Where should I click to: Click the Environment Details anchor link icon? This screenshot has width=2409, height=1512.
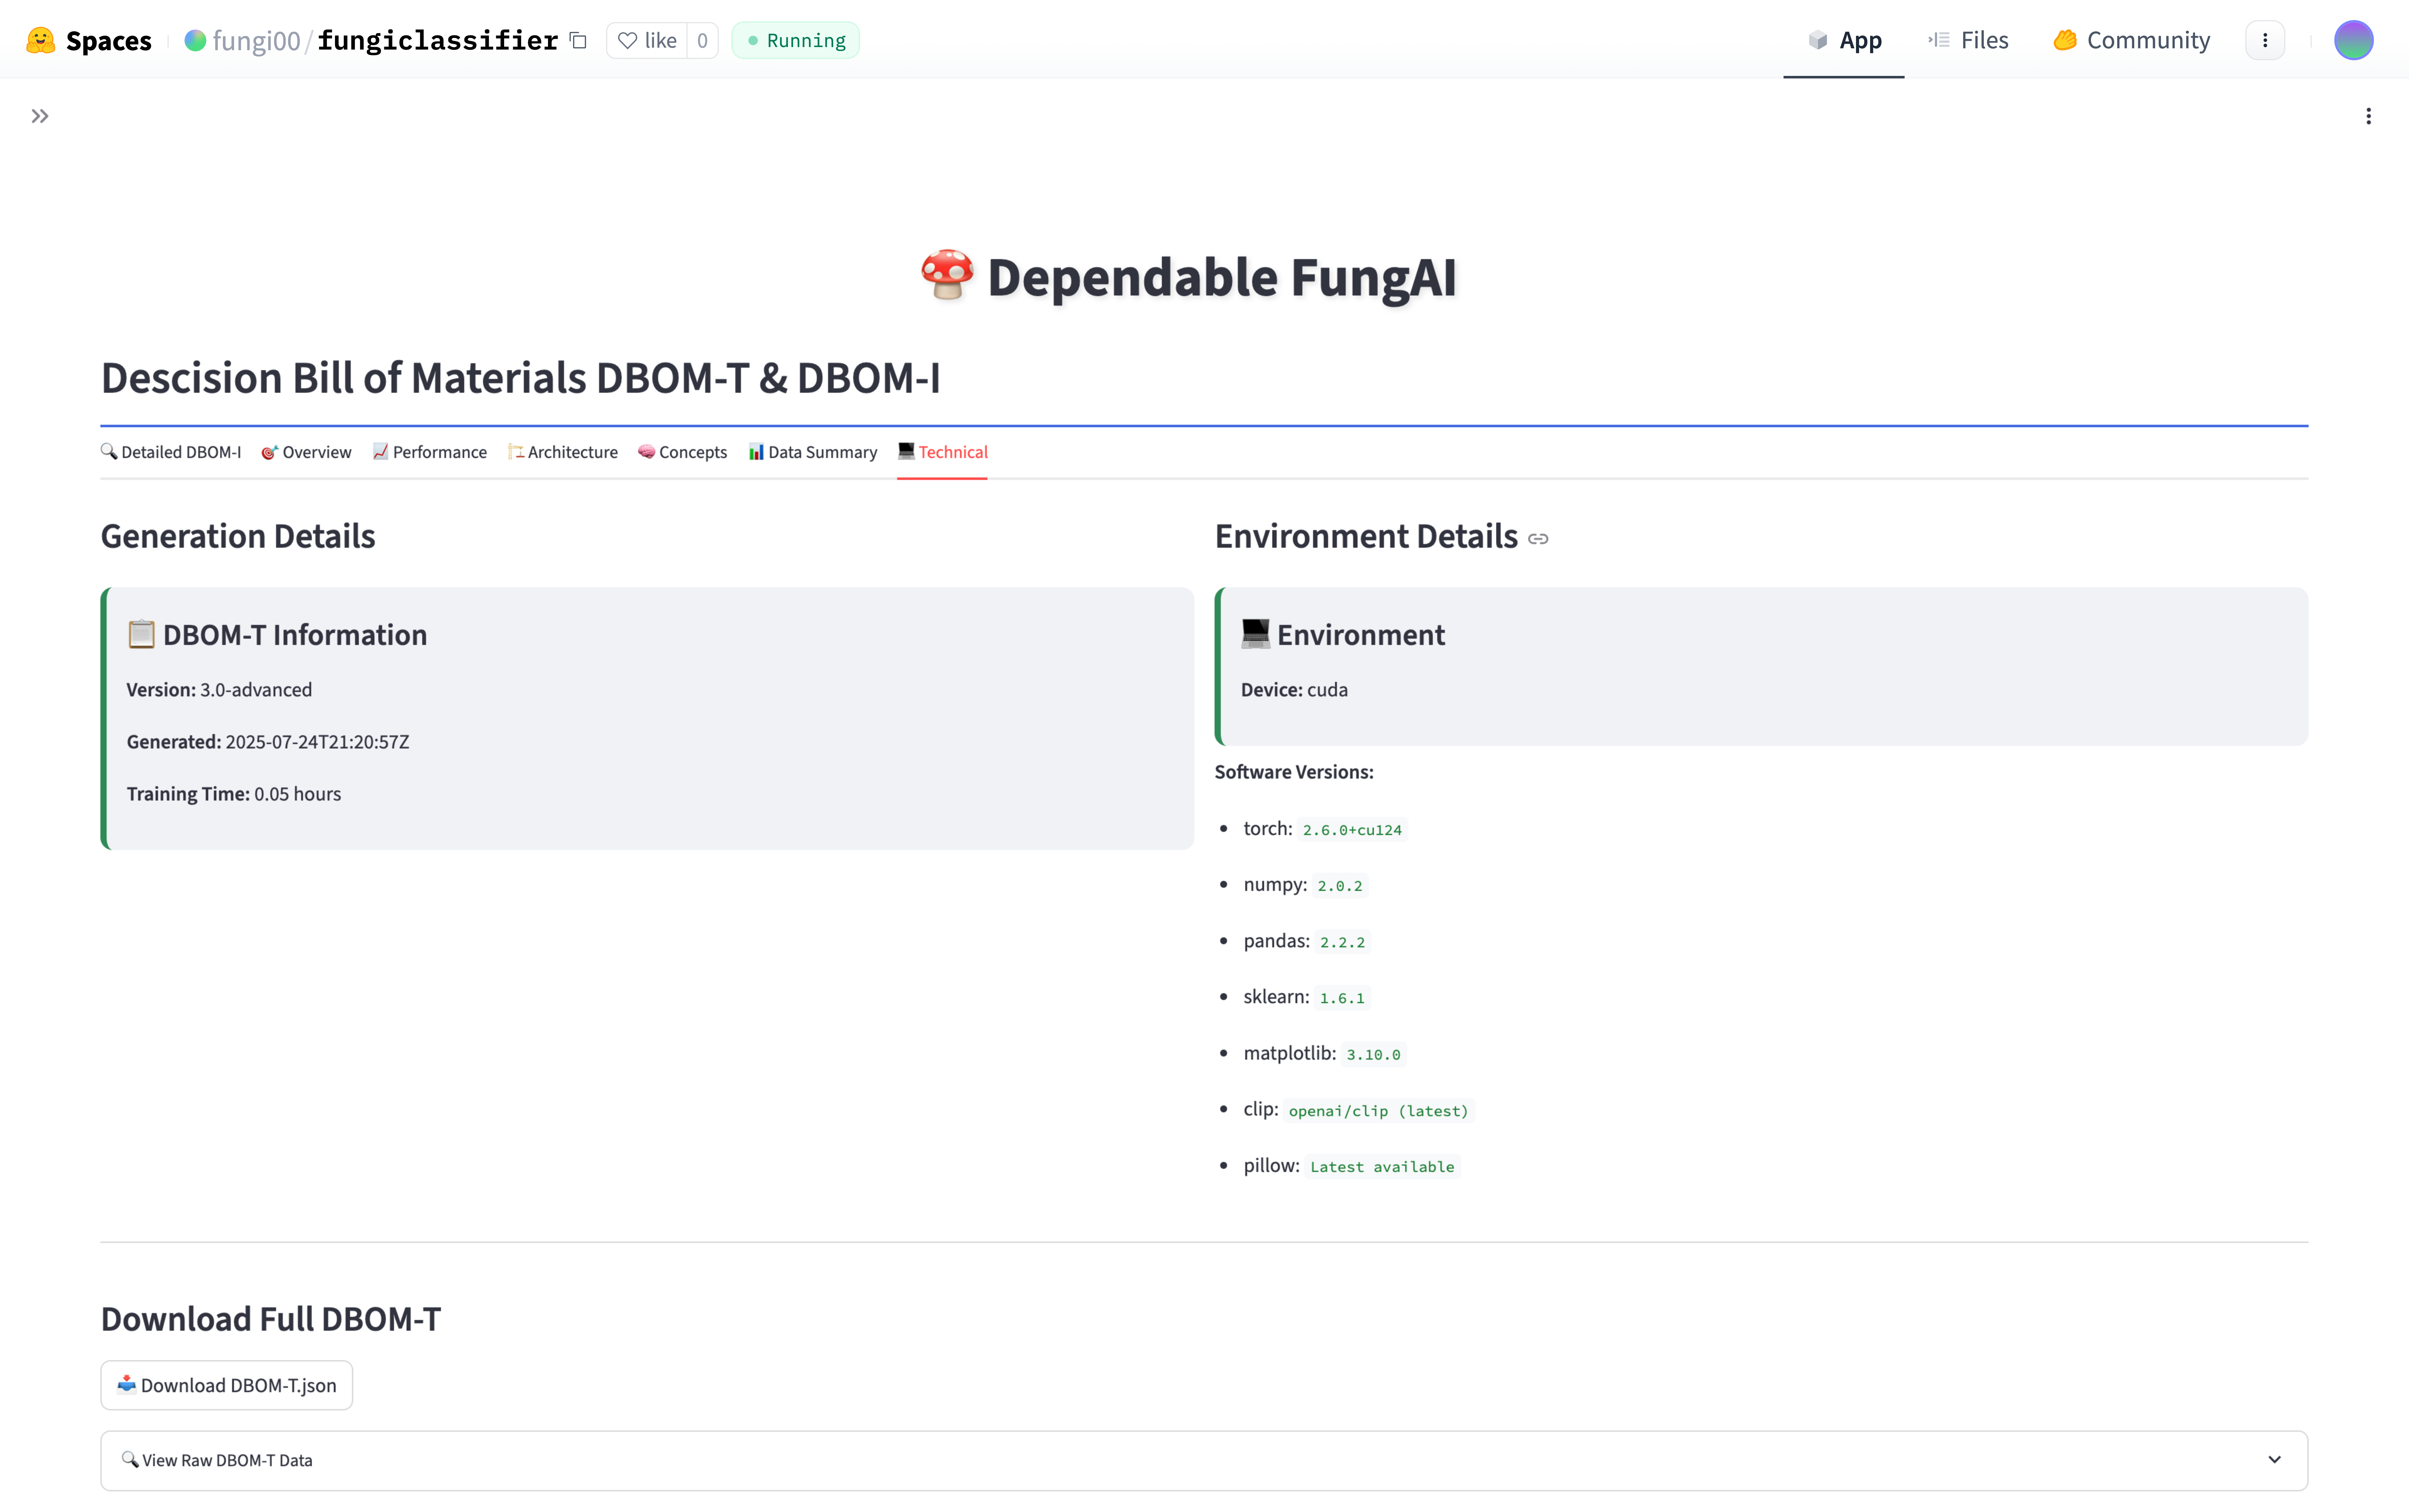coord(1538,539)
